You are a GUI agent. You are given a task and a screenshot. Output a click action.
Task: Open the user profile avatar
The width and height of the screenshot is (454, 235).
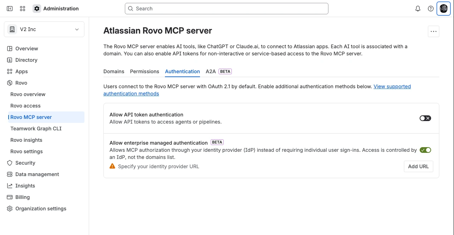[x=444, y=9]
